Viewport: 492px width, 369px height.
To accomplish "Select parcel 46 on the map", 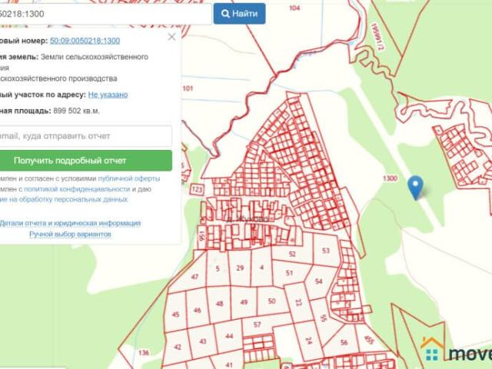I will tap(197, 311).
